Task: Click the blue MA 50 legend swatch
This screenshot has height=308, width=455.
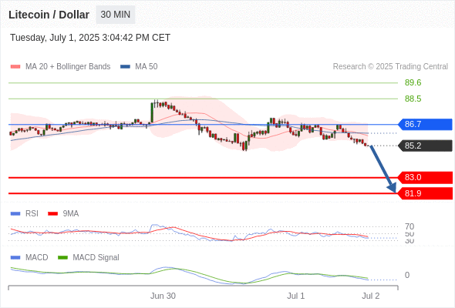Action: point(125,67)
